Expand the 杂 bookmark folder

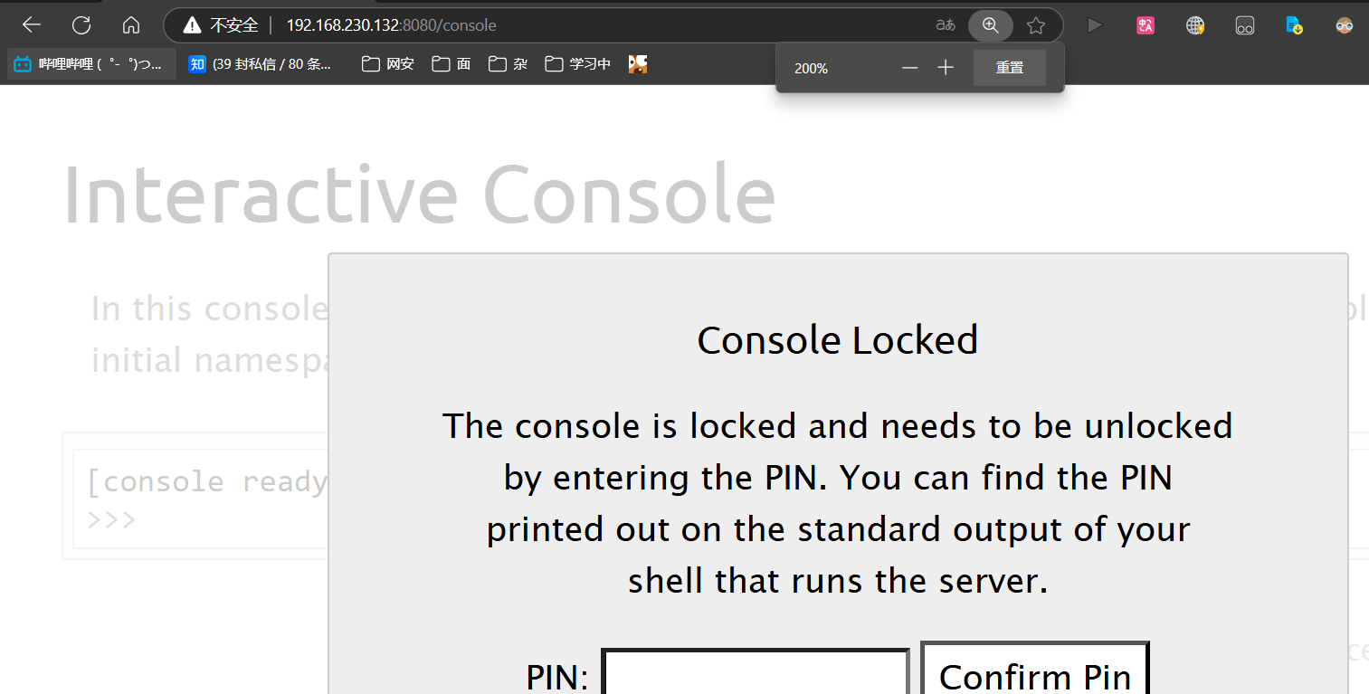508,64
